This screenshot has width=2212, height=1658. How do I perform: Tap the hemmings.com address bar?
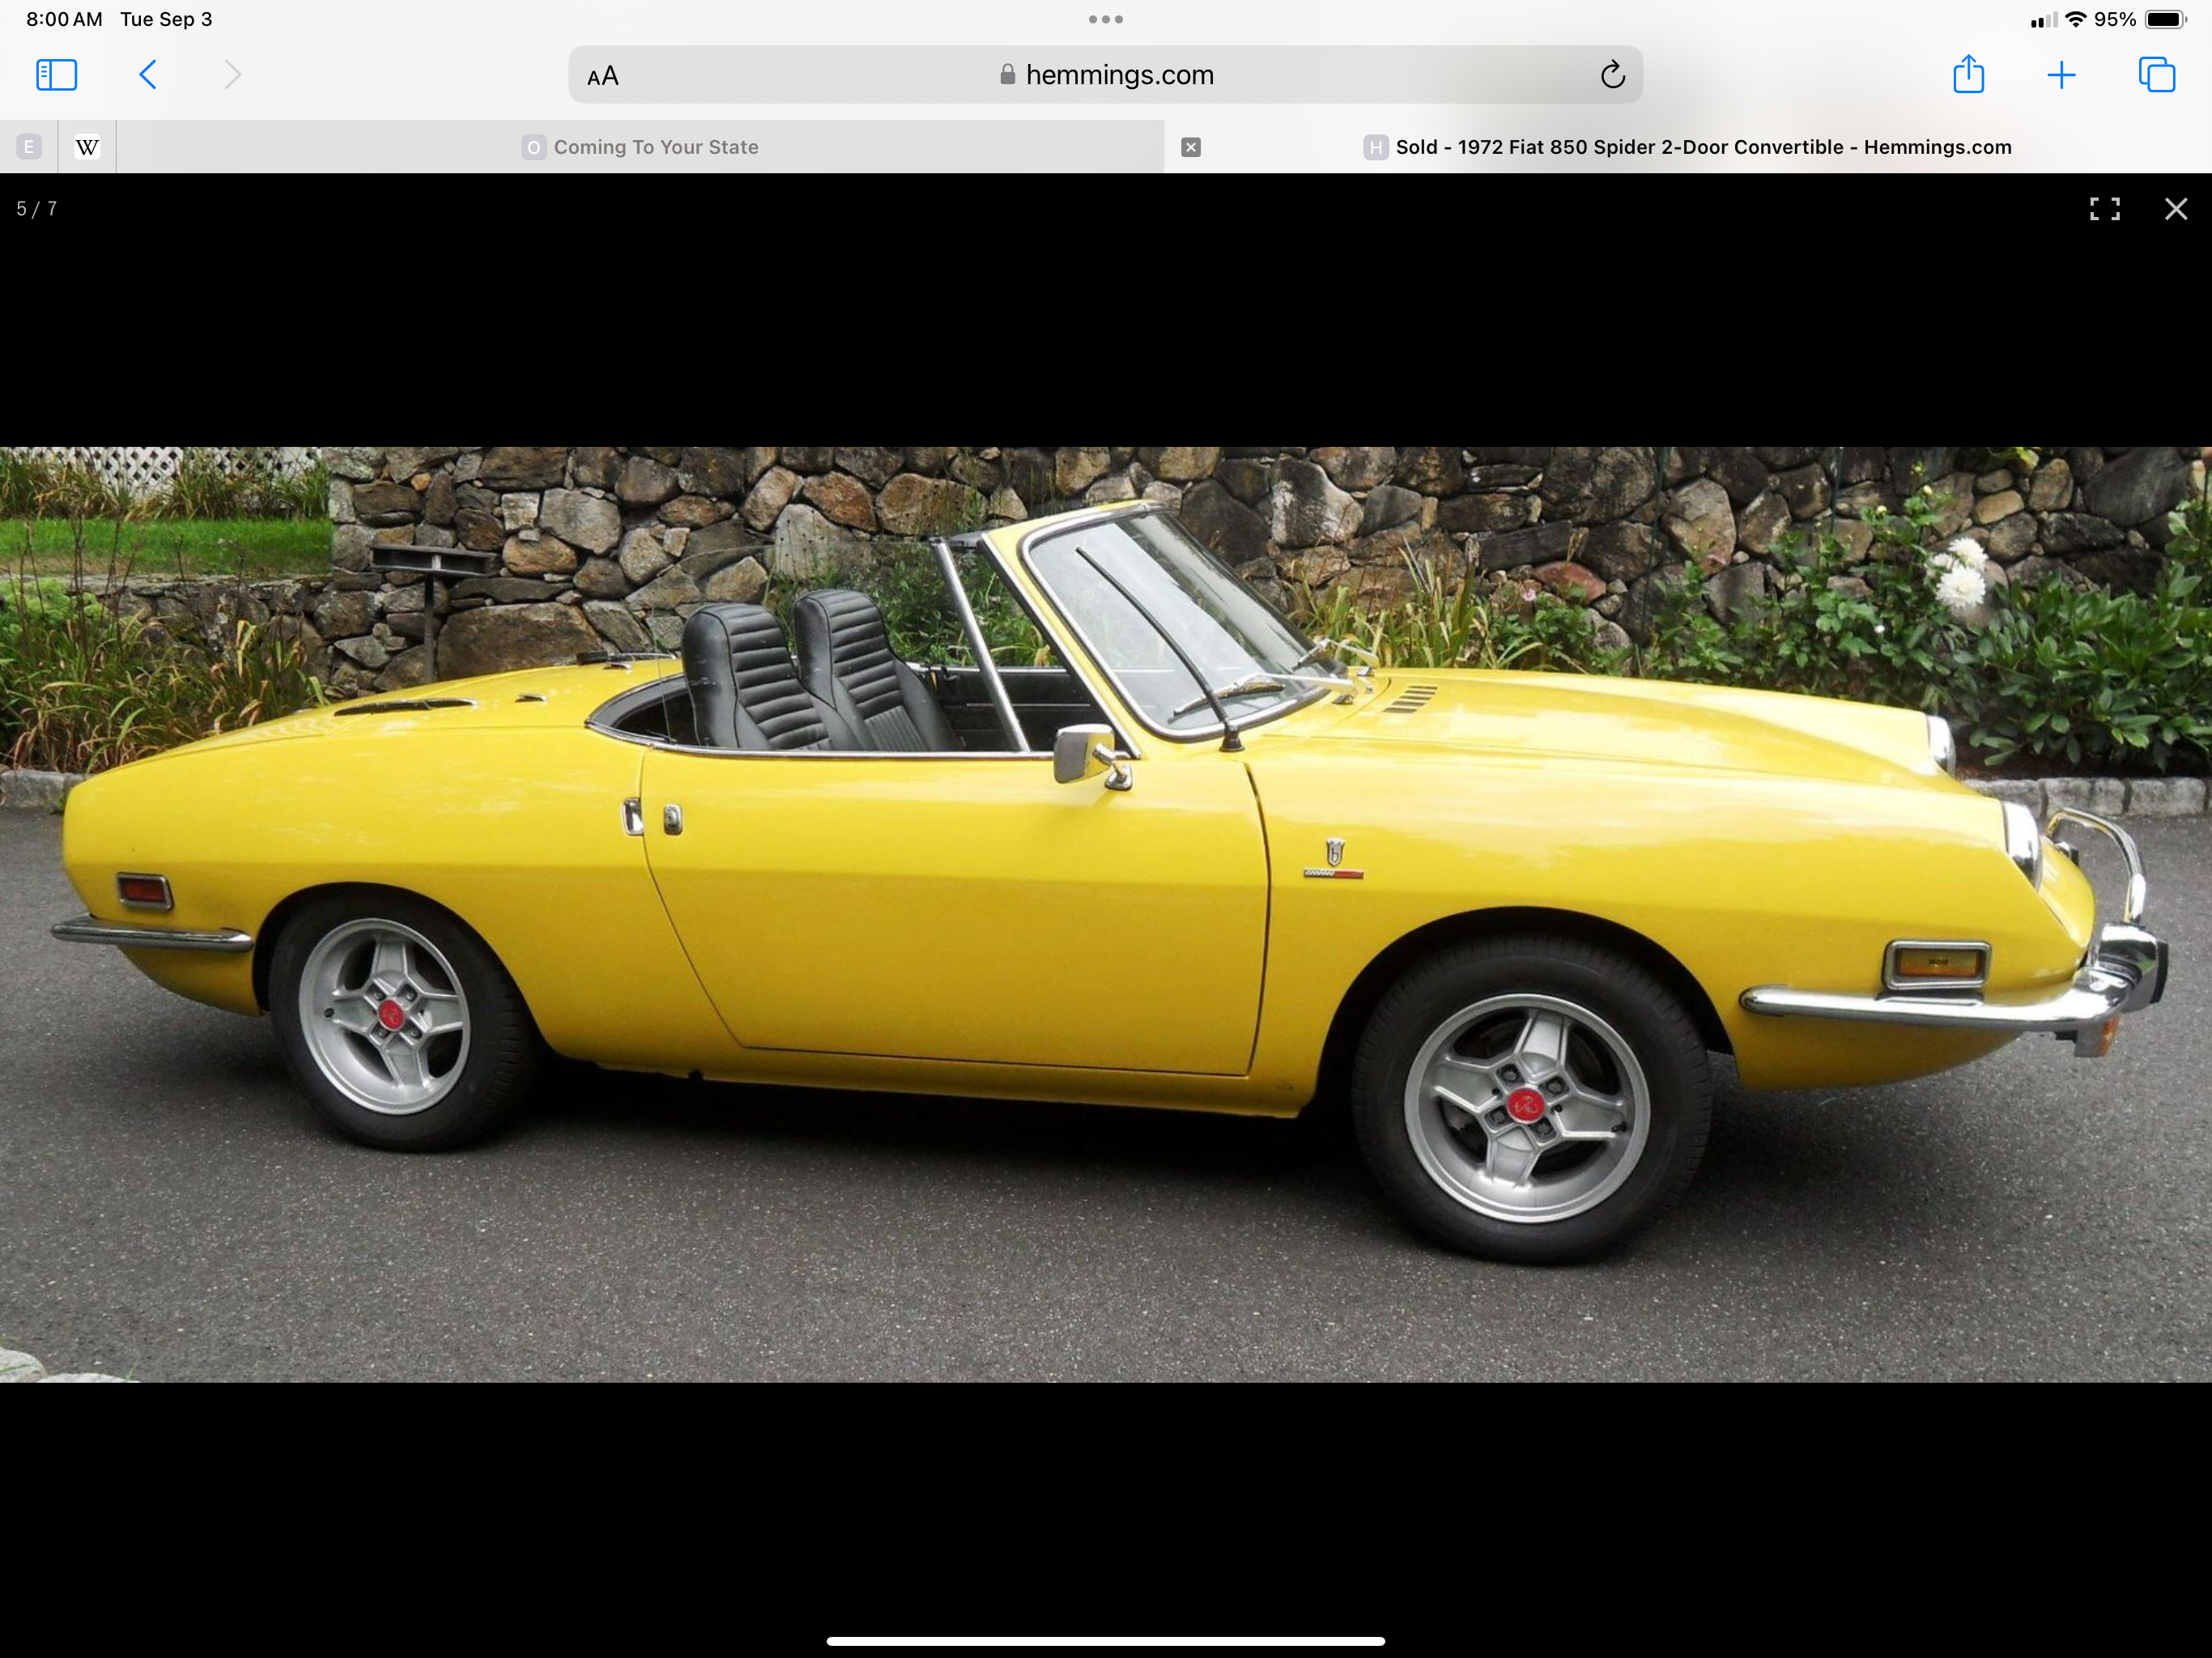[x=1105, y=75]
